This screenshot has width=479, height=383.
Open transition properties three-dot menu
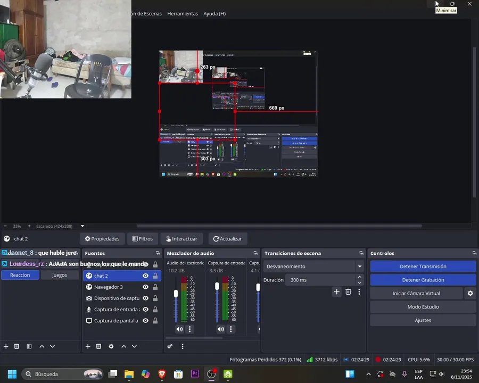359,292
